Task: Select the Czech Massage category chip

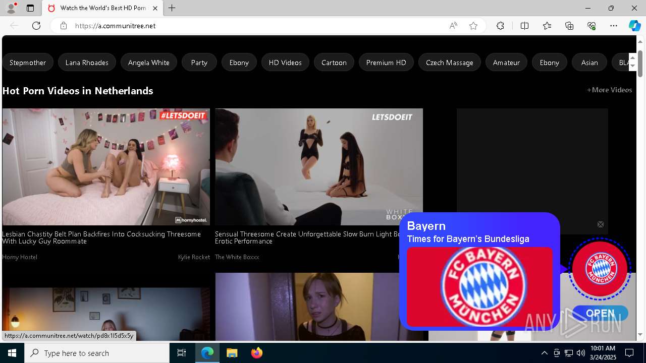Action: click(450, 63)
